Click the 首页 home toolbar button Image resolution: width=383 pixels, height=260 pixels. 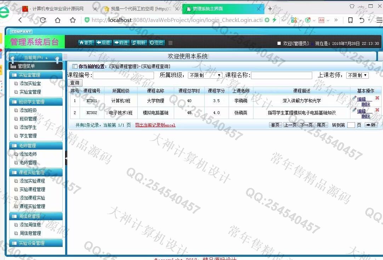(86, 43)
